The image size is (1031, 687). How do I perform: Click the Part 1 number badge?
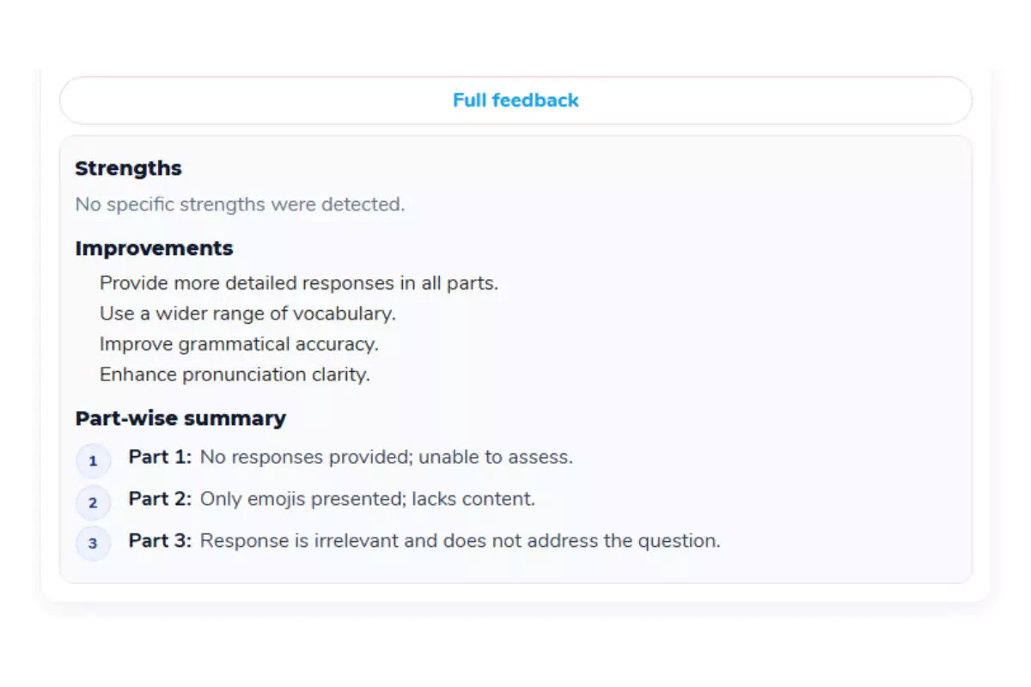93,461
